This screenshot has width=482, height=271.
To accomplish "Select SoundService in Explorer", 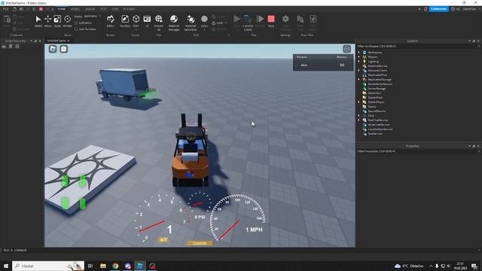I will tap(377, 111).
